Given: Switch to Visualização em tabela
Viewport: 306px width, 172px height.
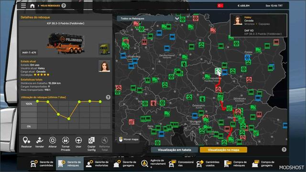Looking at the screenshot, I should pos(175,150).
